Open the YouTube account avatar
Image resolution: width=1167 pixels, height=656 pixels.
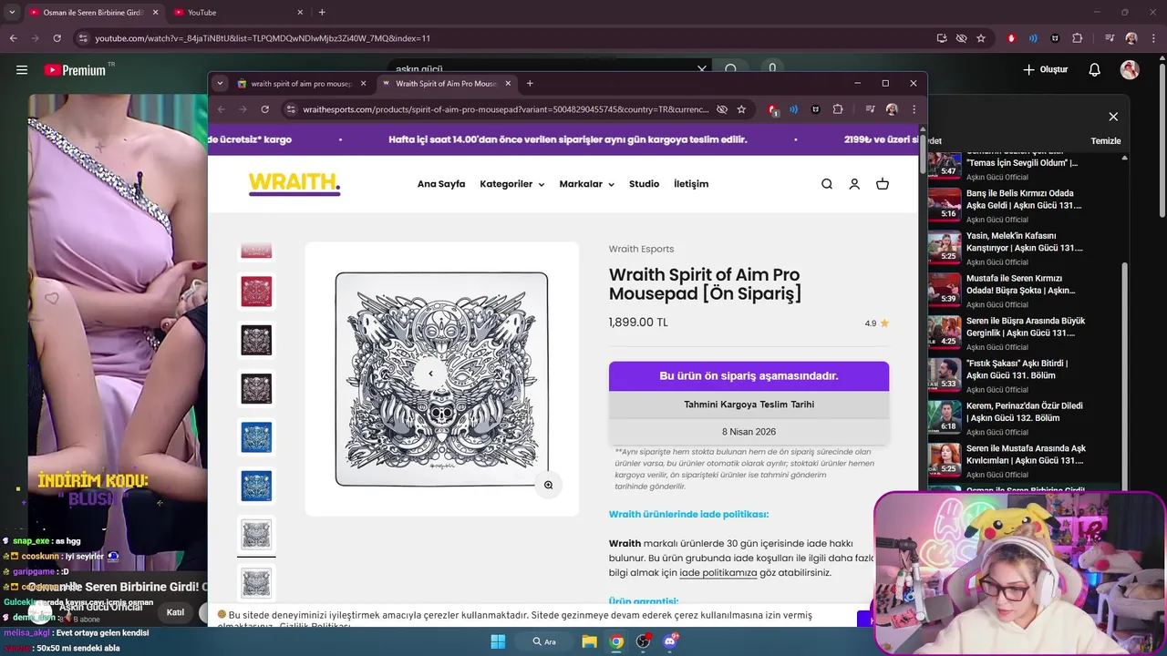click(1130, 69)
